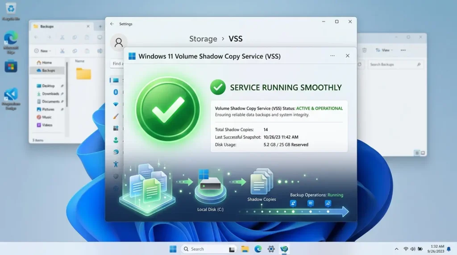Click the arrowhead on the backup timeline
Viewport: 457px width, 255px height.
[345, 212]
